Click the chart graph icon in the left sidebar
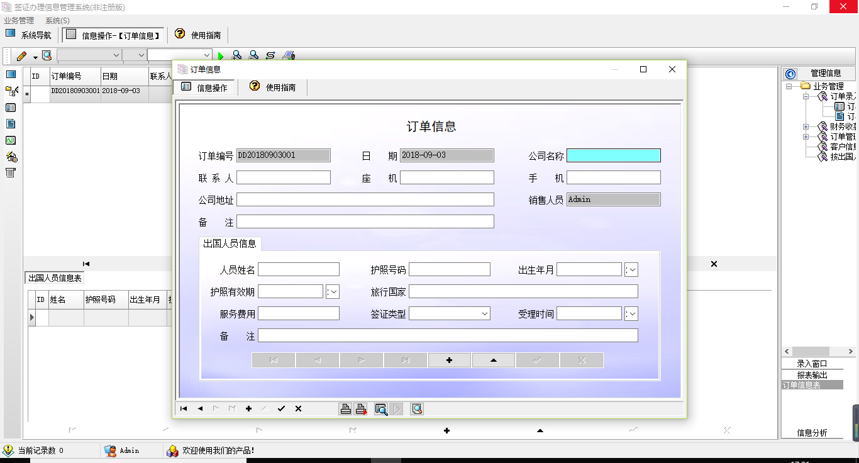Screen dimensions: 859x463 pyautogui.click(x=11, y=140)
